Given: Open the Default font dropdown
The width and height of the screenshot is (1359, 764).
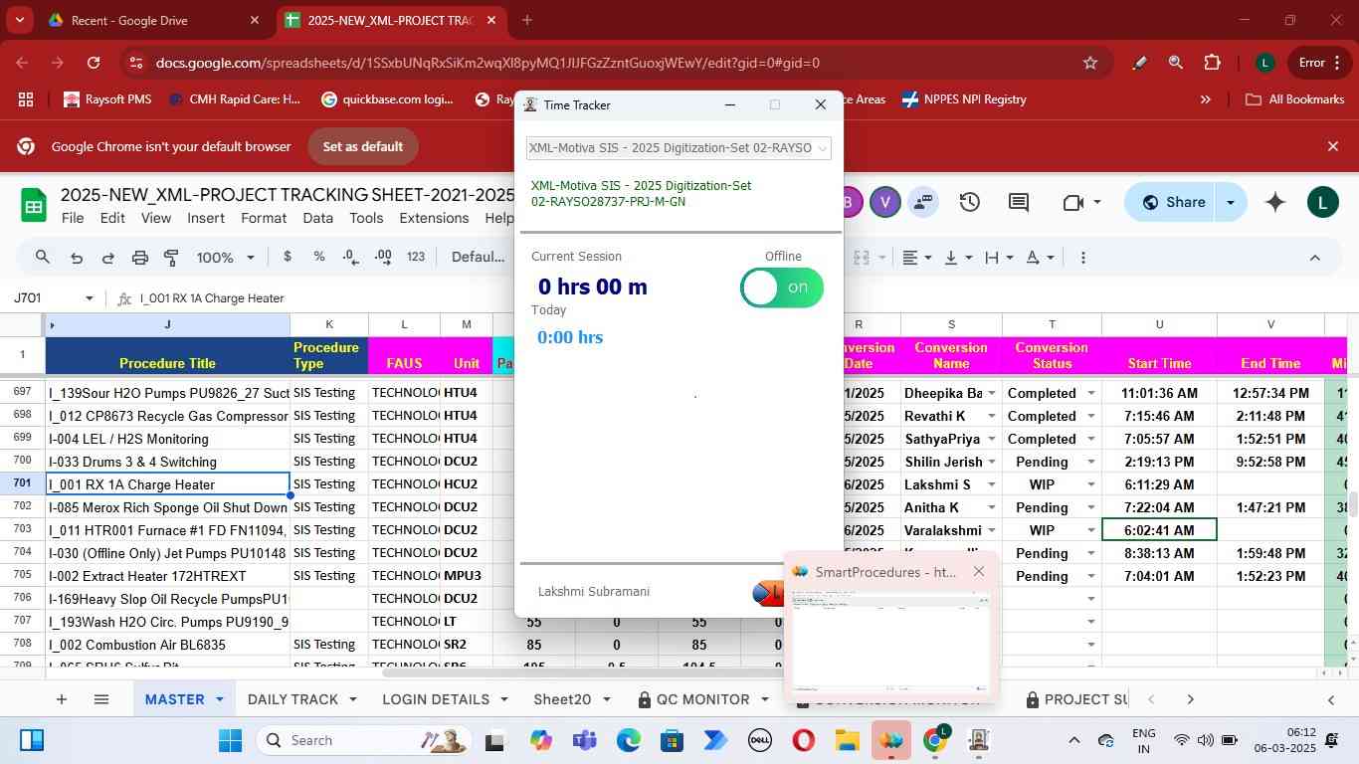Looking at the screenshot, I should [478, 257].
